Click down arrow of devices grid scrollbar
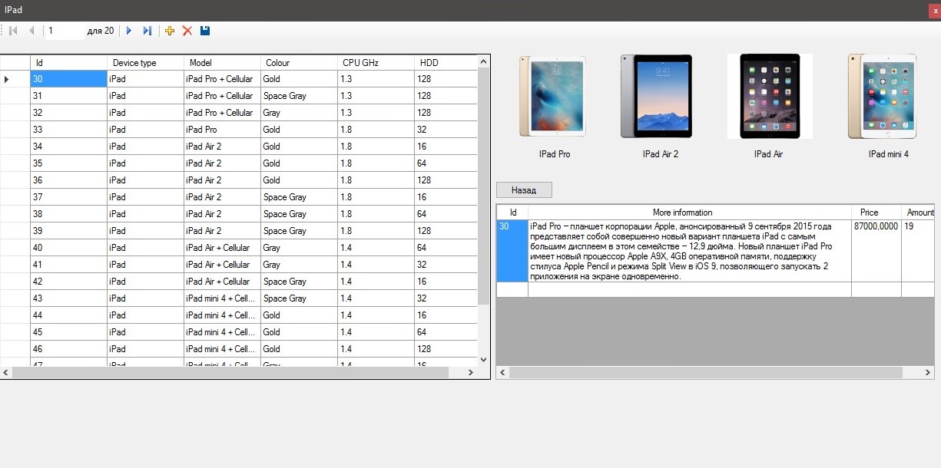The image size is (941, 468). point(483,359)
